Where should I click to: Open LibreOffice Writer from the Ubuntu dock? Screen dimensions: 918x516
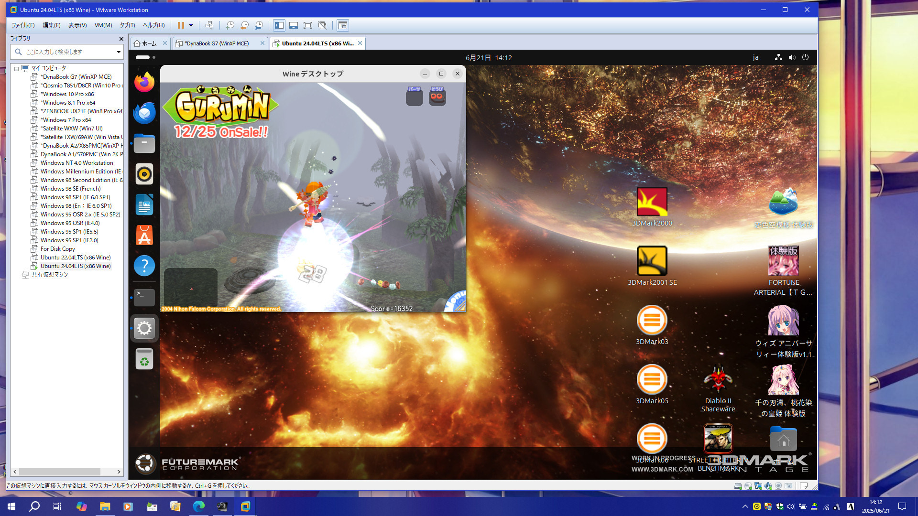144,204
